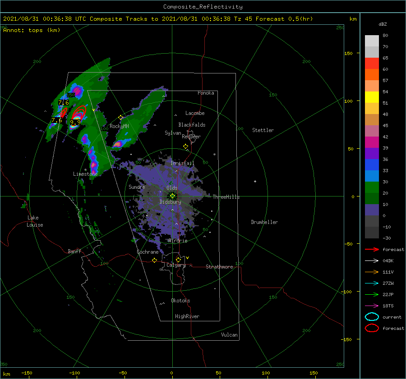Click the ThreeHills label
The width and height of the screenshot is (406, 379).
click(x=226, y=197)
